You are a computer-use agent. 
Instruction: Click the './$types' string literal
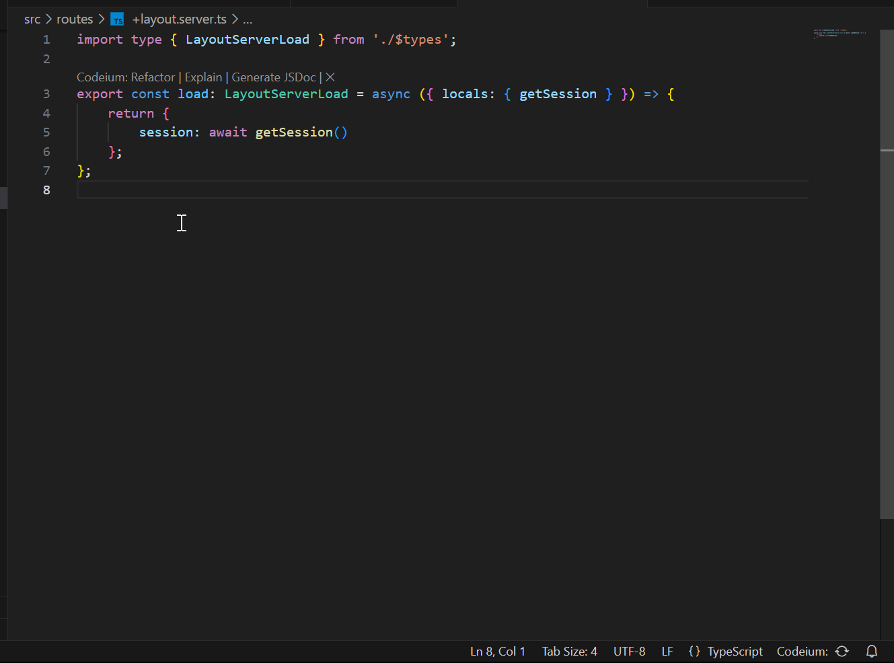[410, 40]
